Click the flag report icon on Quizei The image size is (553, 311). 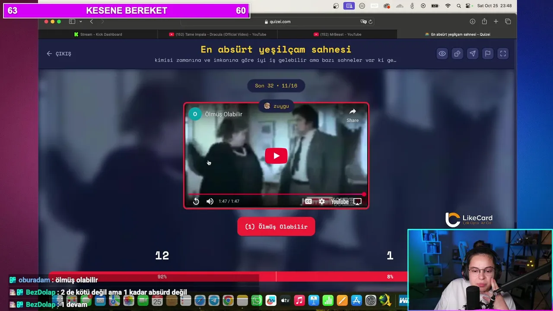click(x=487, y=54)
